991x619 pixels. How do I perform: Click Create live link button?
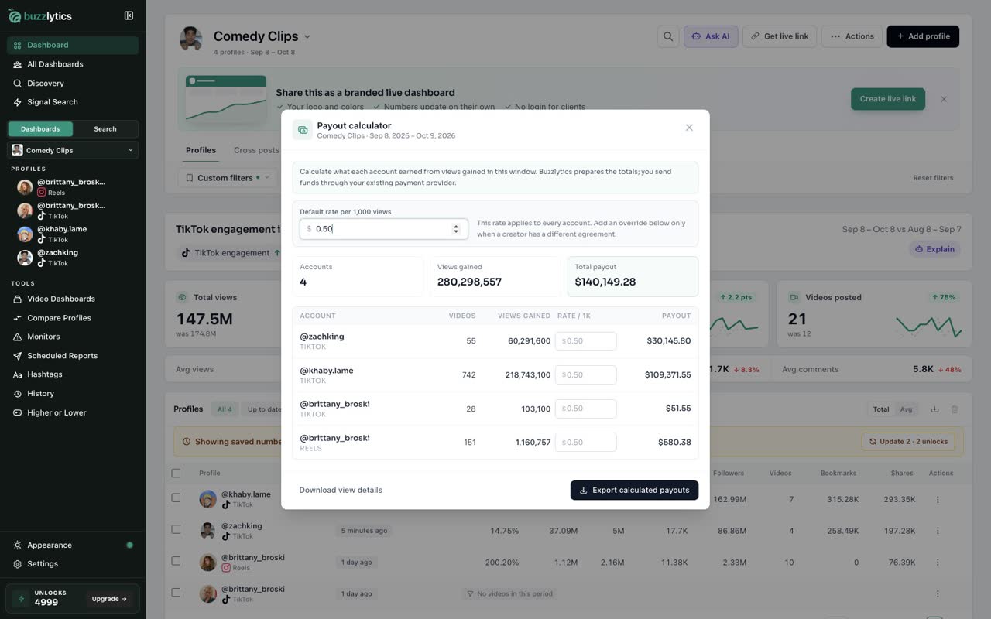pos(888,99)
